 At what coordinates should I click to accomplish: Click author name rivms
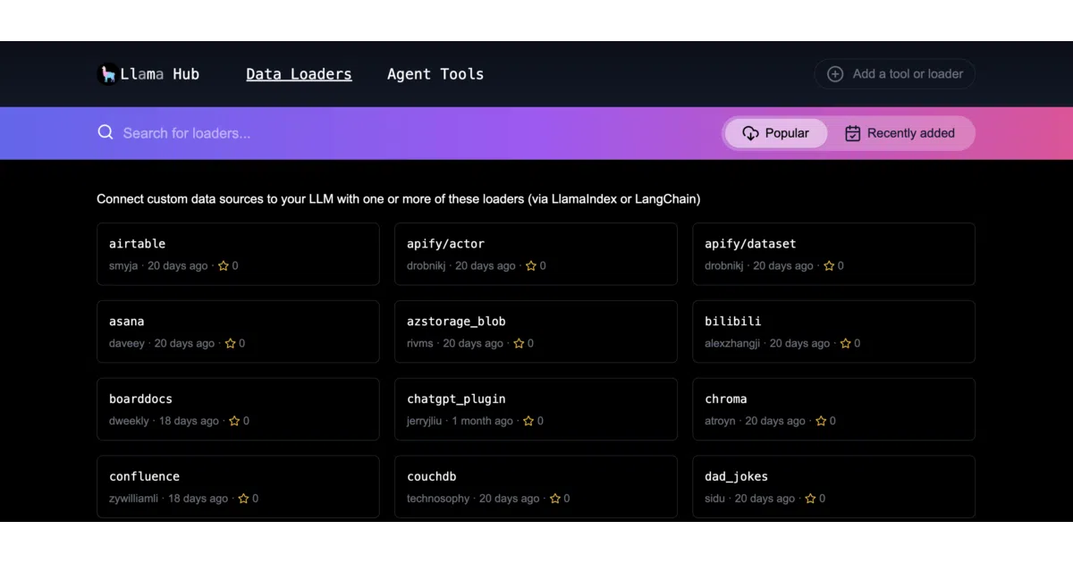(420, 343)
